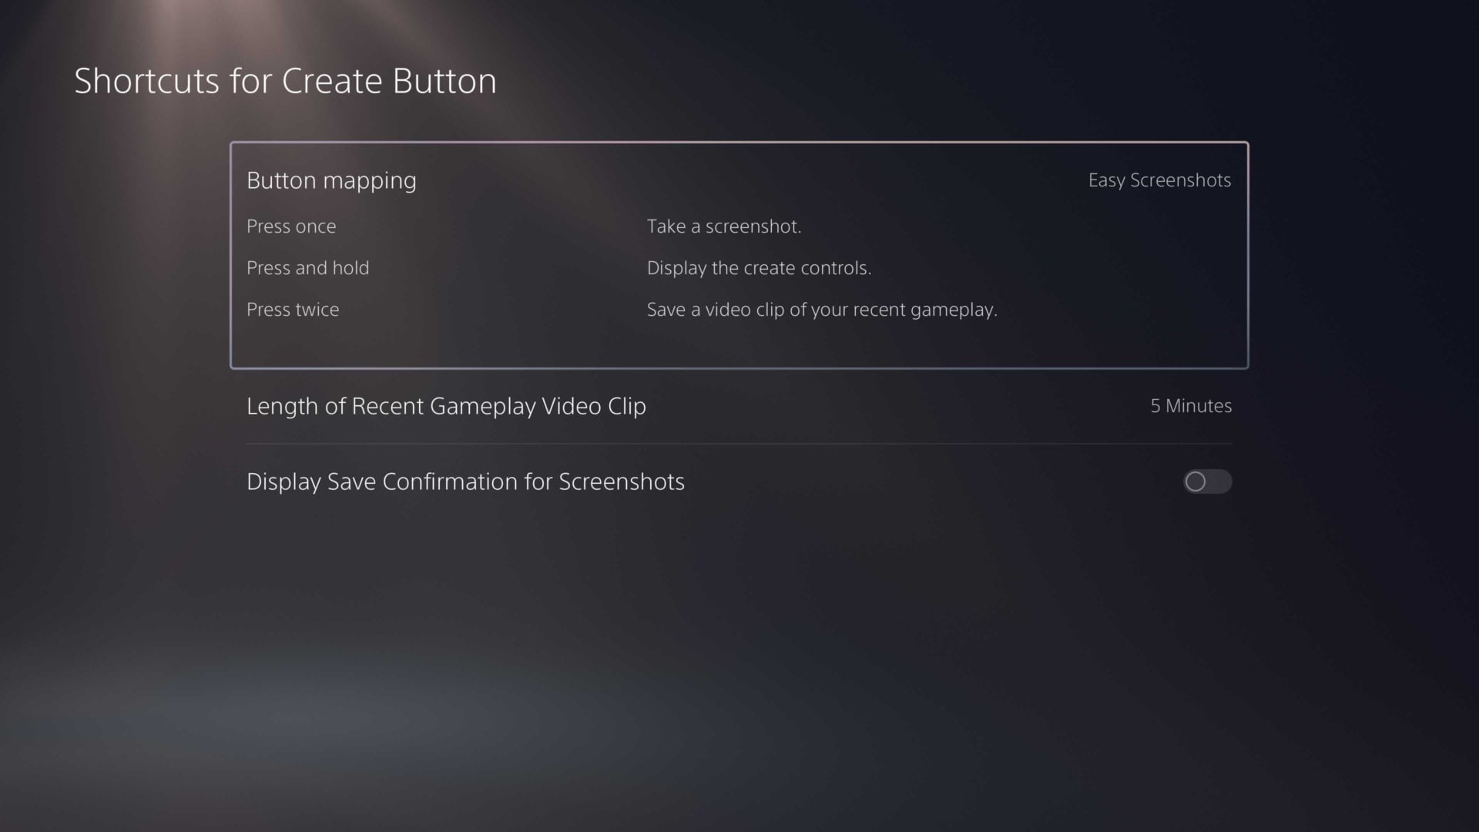Select 'Take a screenshot.' action description
This screenshot has height=832, width=1479.
click(724, 226)
